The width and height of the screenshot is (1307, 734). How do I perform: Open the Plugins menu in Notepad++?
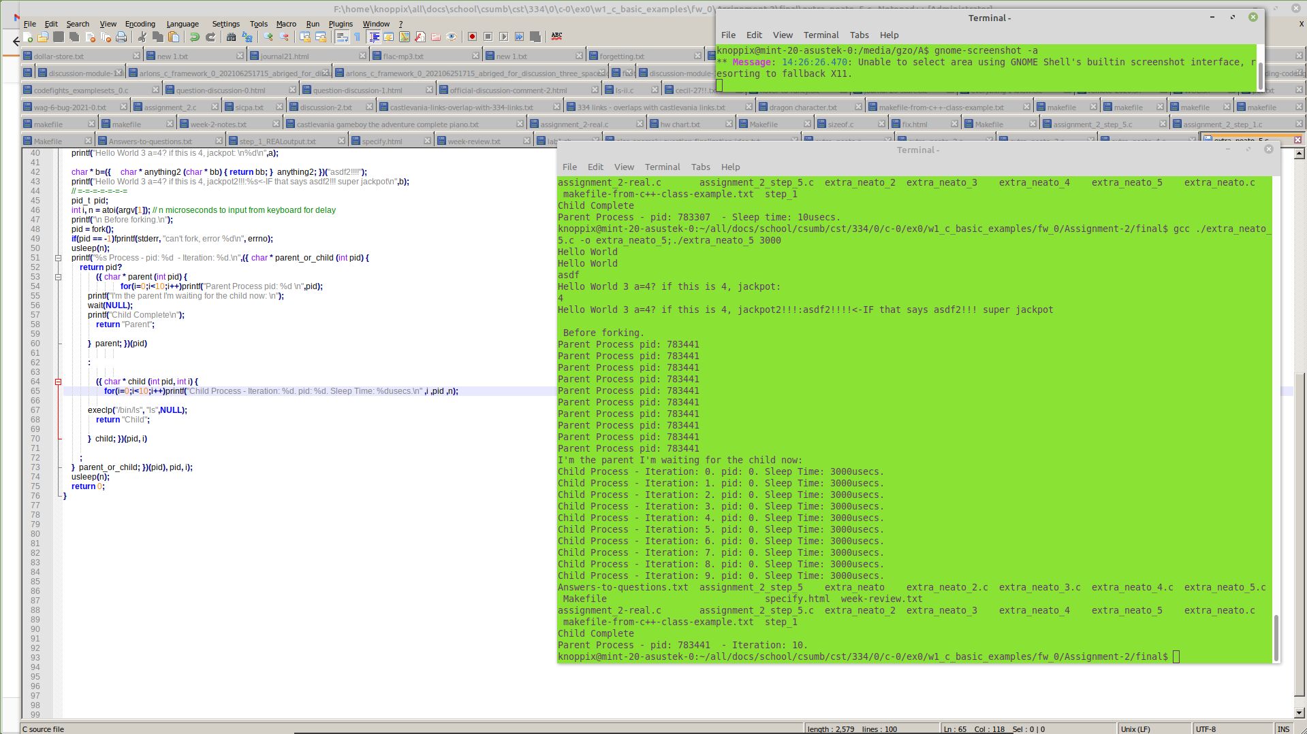point(341,24)
